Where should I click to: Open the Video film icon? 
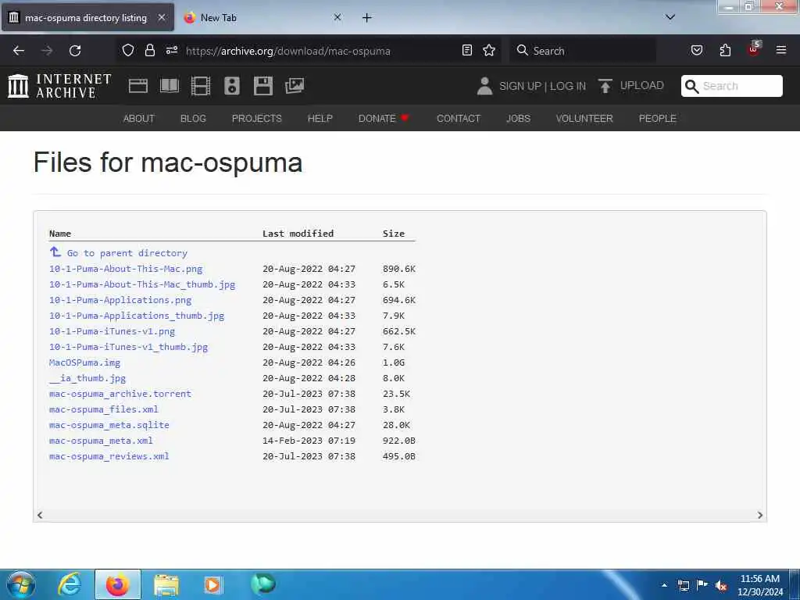click(x=201, y=86)
